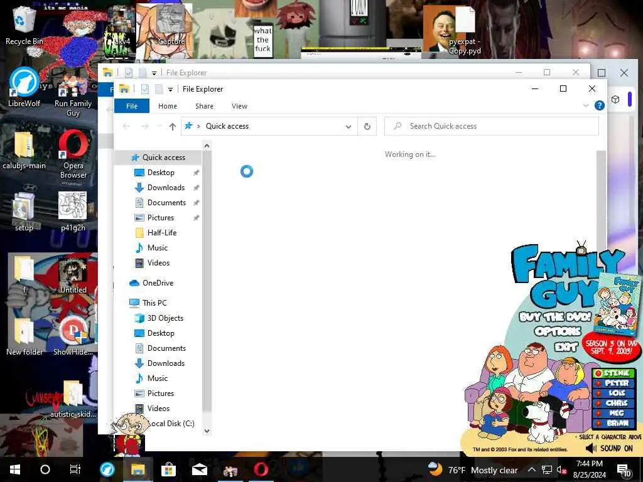Click the Windows Start button
The width and height of the screenshot is (643, 482).
pos(15,469)
